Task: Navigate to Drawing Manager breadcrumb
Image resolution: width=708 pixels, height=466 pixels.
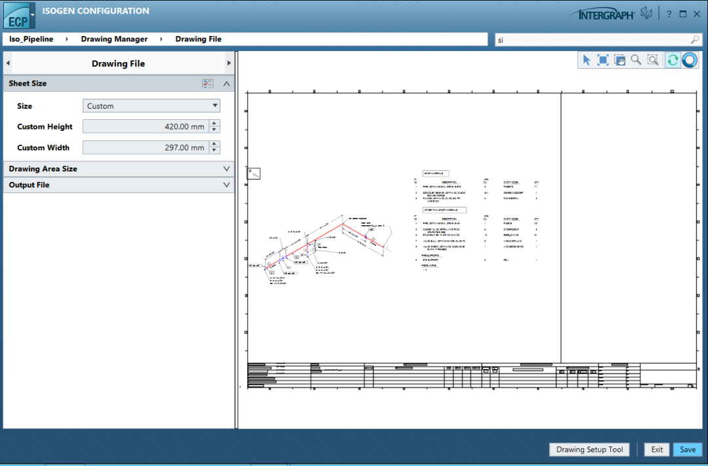Action: [114, 39]
